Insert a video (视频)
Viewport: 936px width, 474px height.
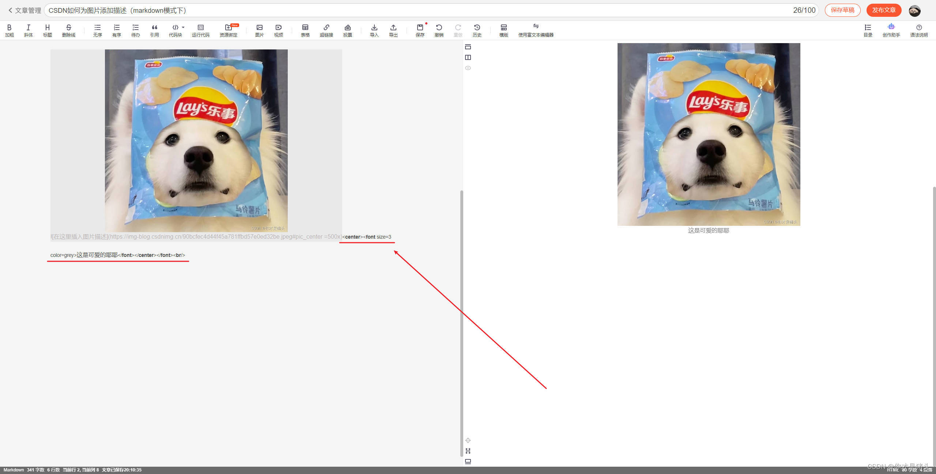pos(279,30)
